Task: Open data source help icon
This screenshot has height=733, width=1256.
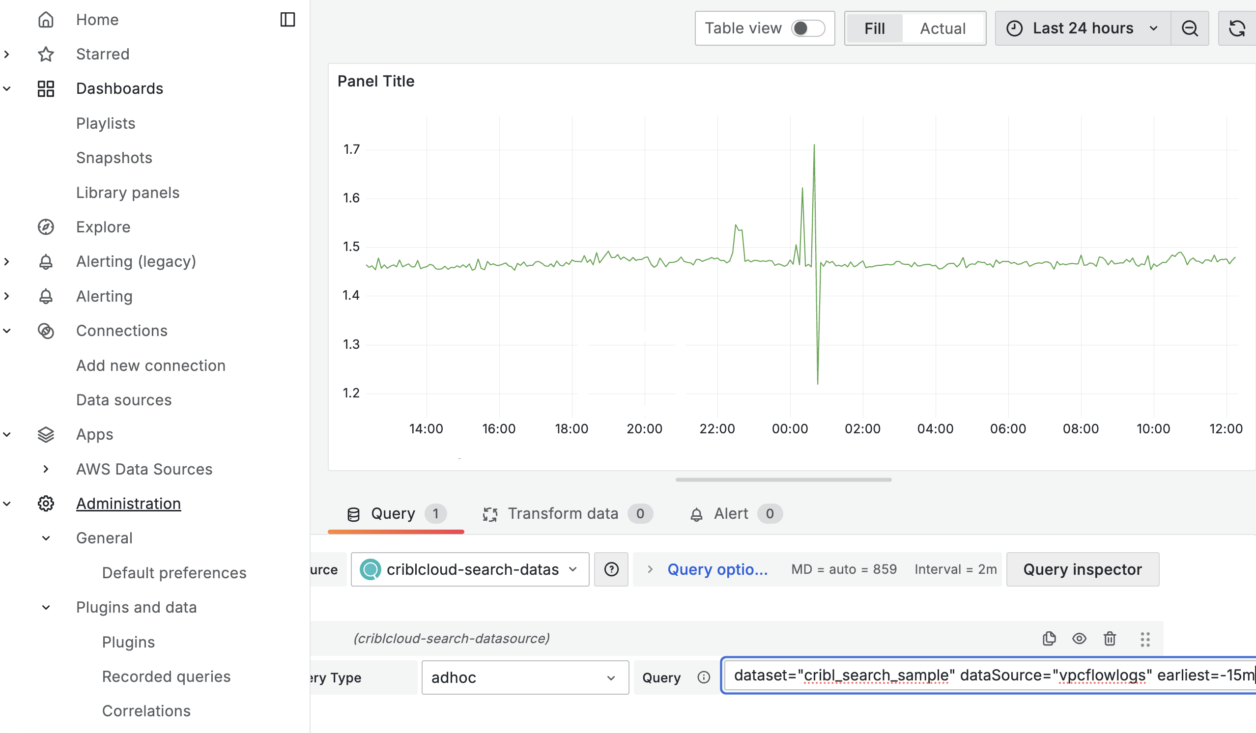Action: pyautogui.click(x=611, y=569)
